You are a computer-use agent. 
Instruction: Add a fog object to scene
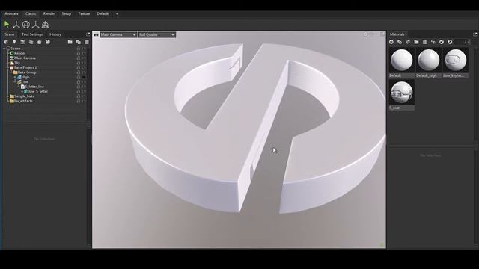(x=22, y=42)
